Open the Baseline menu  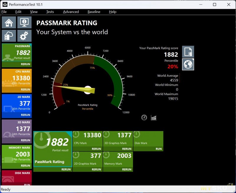94,12
